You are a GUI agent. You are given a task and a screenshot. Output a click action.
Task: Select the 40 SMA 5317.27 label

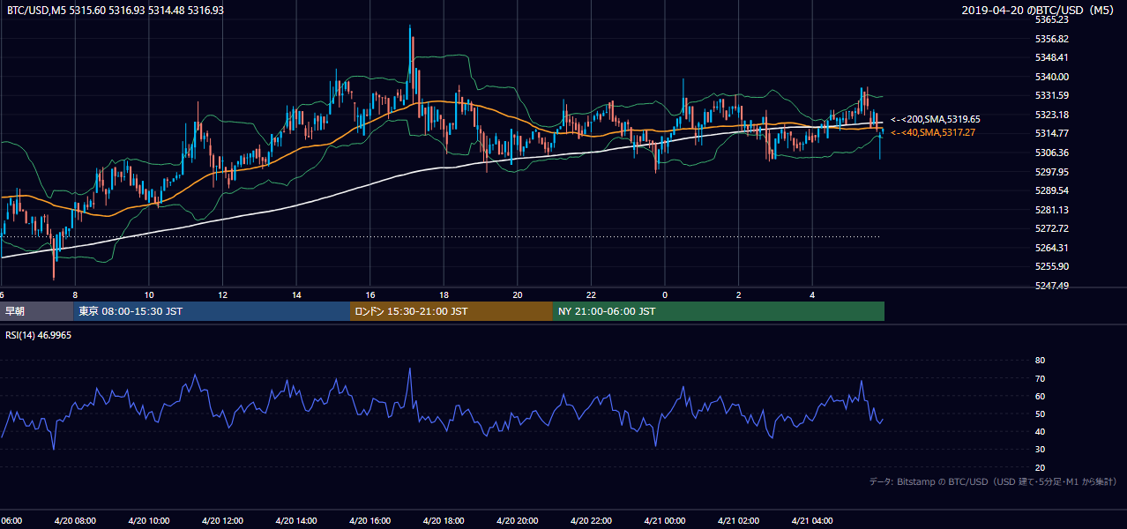coord(933,132)
